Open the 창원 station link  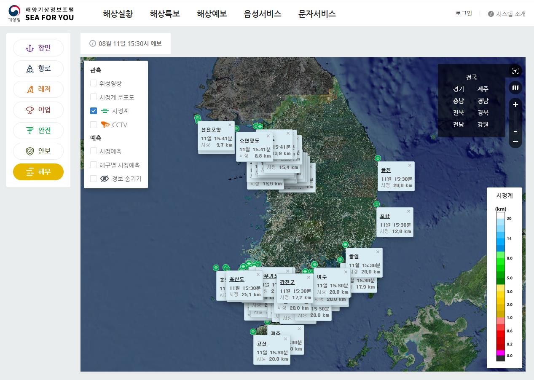pyautogui.click(x=354, y=257)
